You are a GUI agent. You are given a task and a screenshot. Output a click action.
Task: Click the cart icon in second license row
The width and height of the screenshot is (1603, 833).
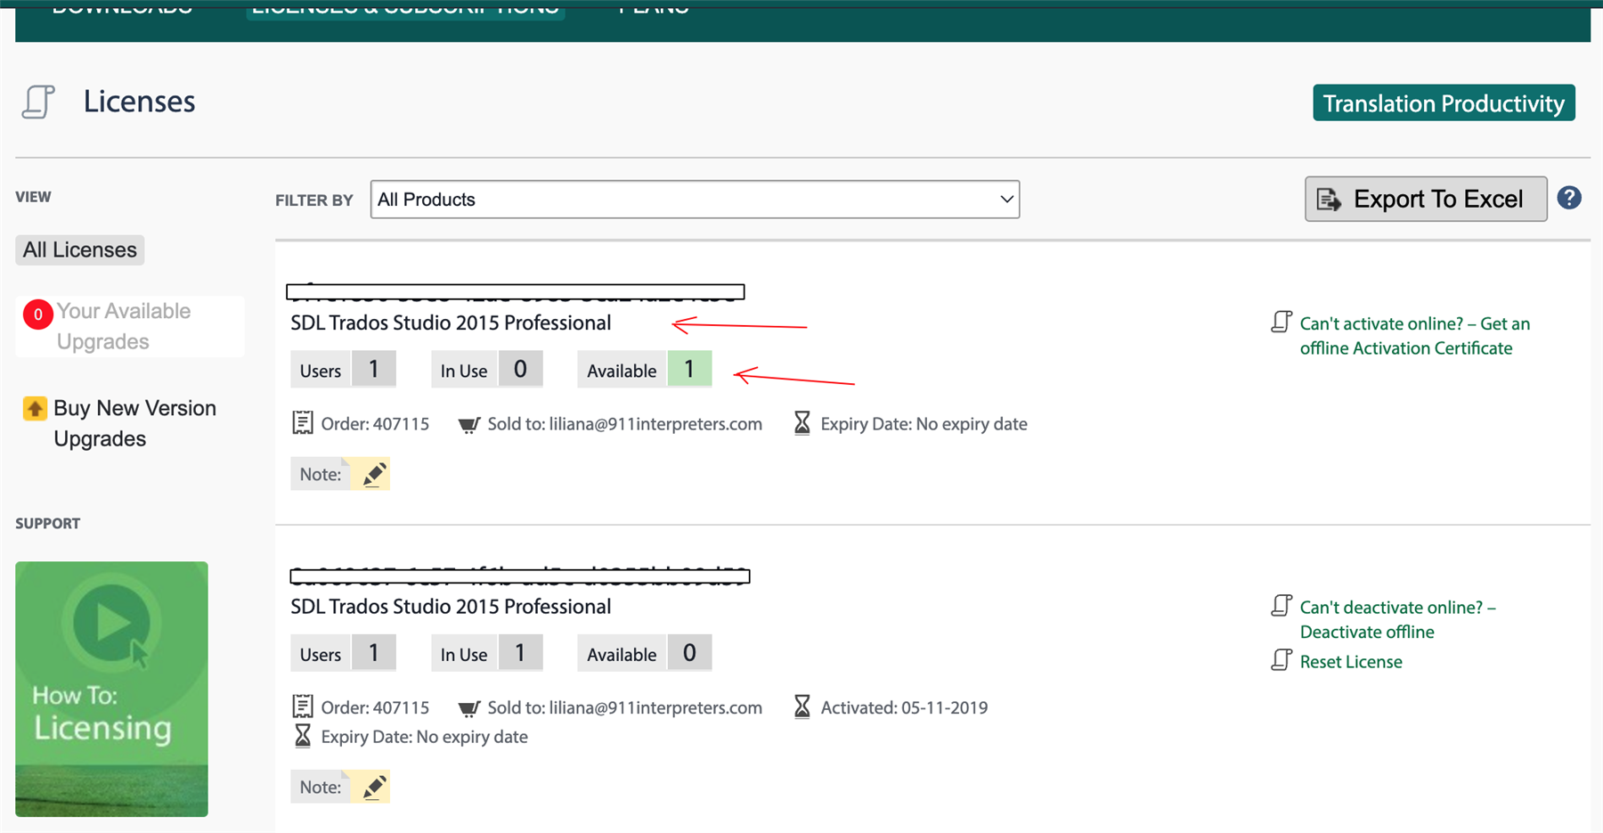click(469, 708)
